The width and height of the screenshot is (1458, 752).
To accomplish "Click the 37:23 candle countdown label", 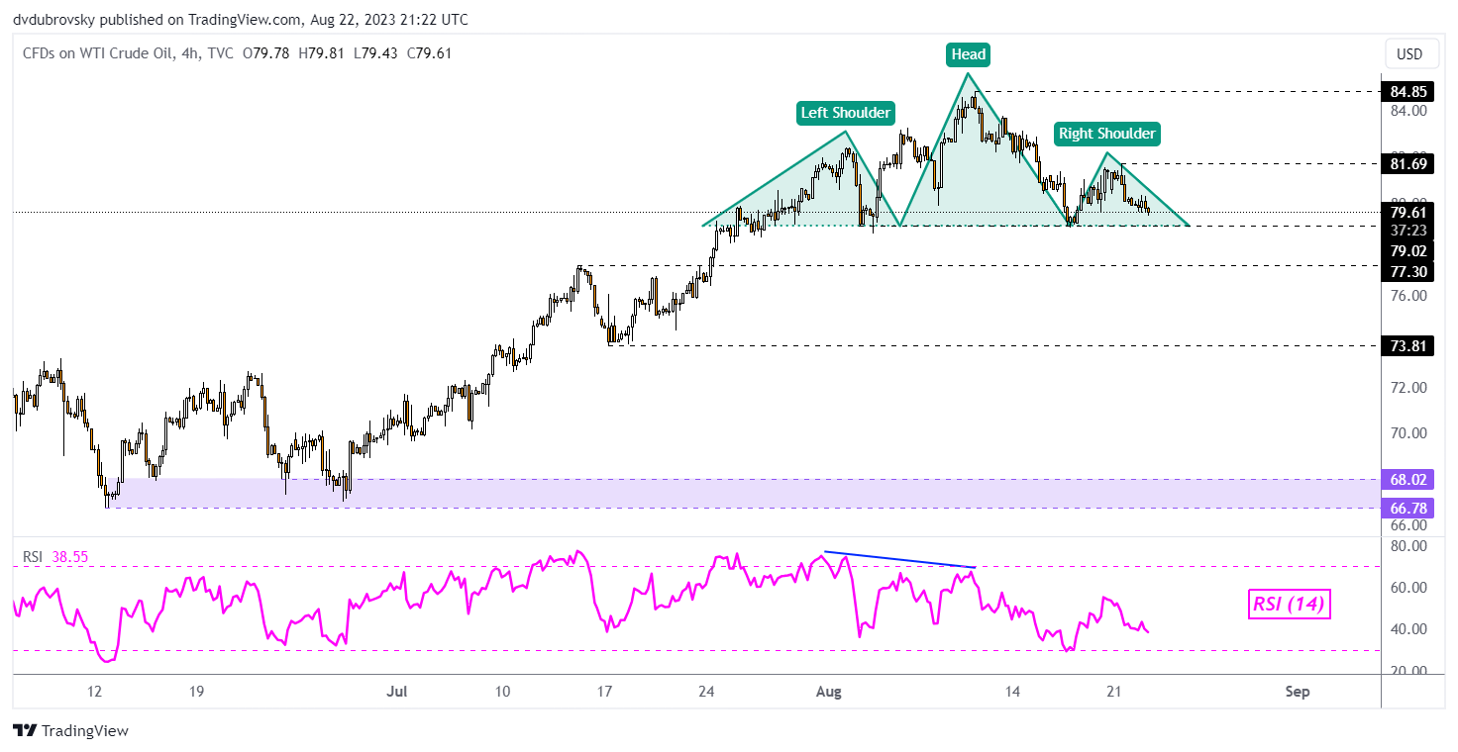I will point(1408,230).
